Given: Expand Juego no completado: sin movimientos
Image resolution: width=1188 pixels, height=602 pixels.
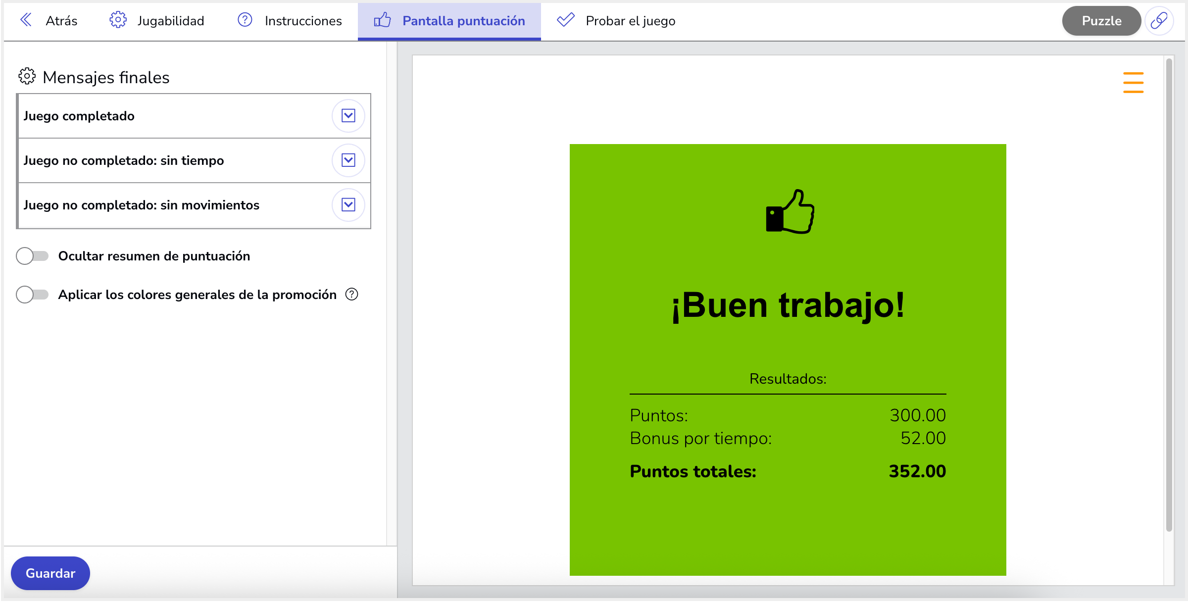Looking at the screenshot, I should click(348, 205).
